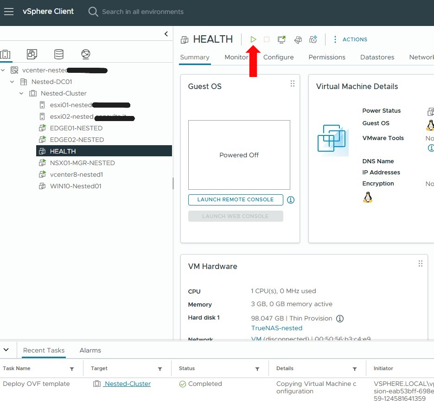Click the Initiator column header
This screenshot has width=434, height=404.
point(383,369)
